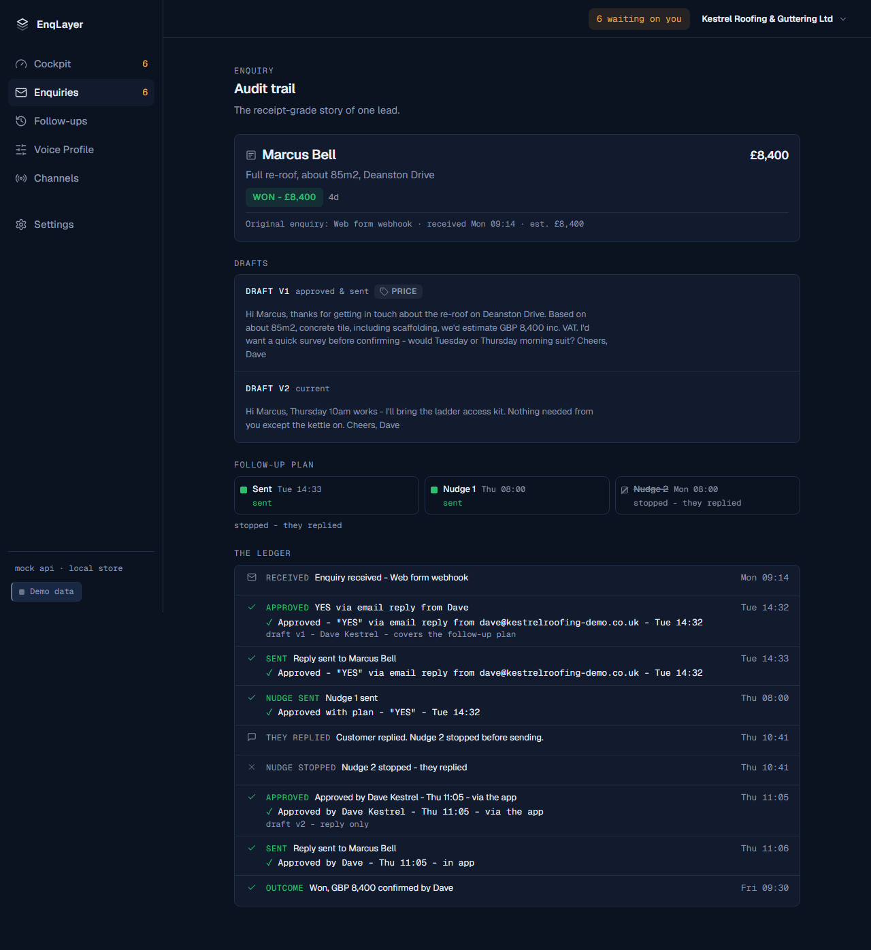Click the Mon 09:14 ledger timestamp

click(765, 578)
